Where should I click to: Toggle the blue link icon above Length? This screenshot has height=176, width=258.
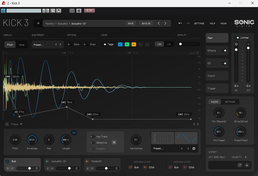74,133
